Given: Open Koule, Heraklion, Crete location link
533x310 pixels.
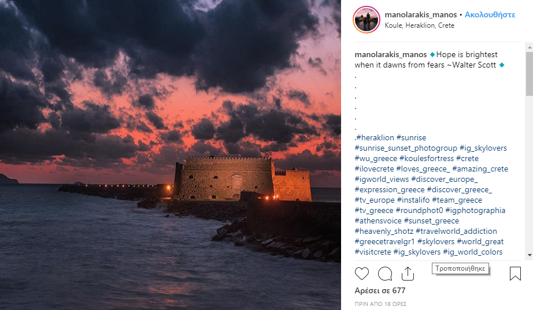Looking at the screenshot, I should pos(420,25).
